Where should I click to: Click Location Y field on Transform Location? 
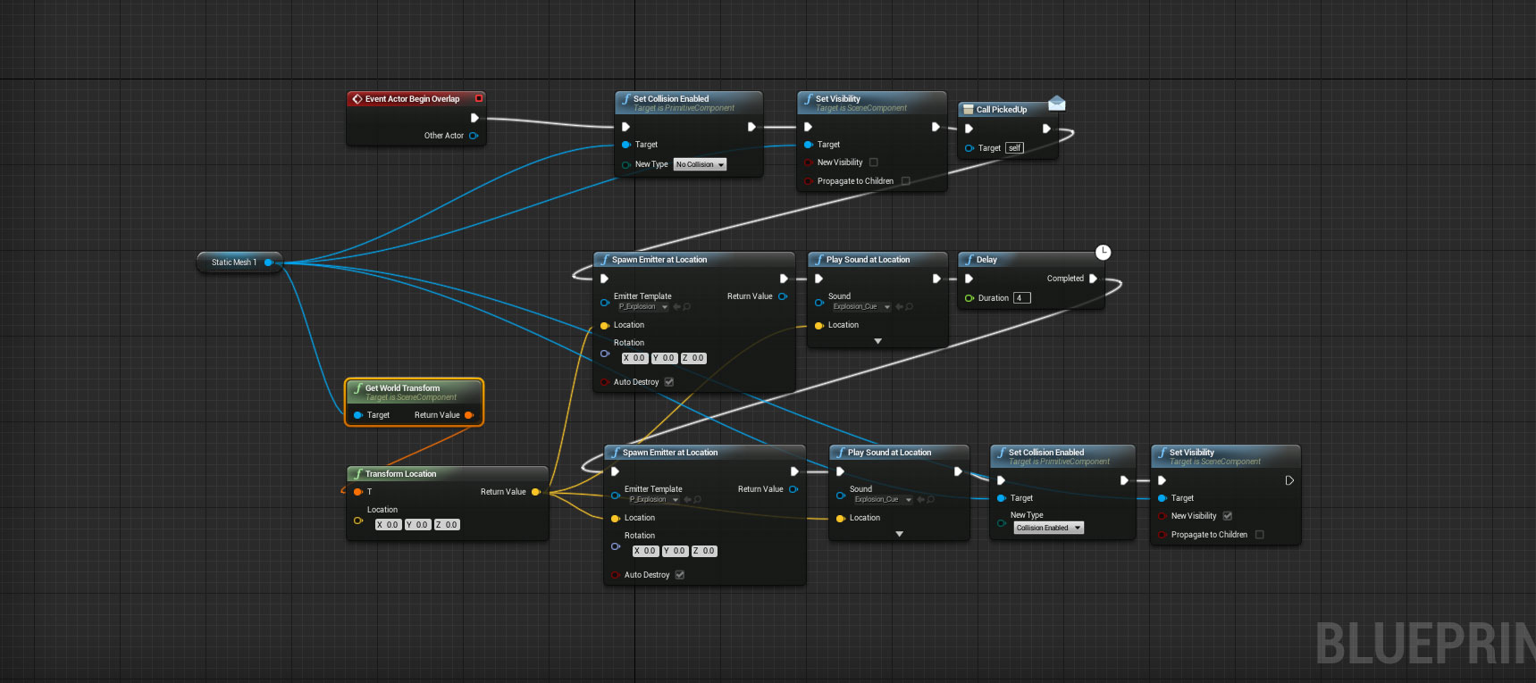point(418,525)
